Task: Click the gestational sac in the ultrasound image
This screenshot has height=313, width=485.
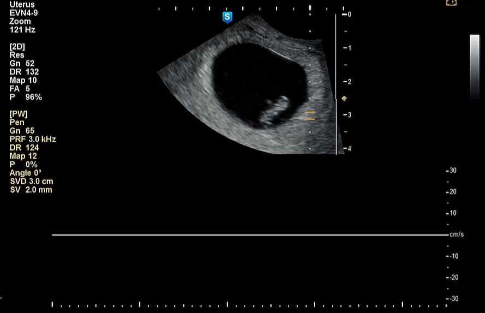Action: tap(259, 85)
